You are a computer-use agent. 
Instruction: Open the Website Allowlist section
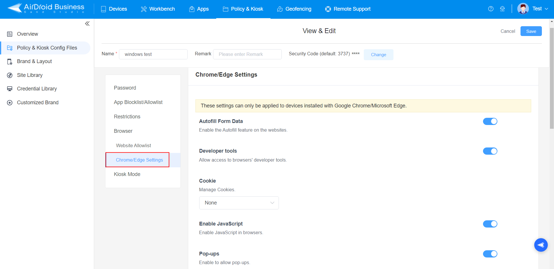click(x=133, y=145)
